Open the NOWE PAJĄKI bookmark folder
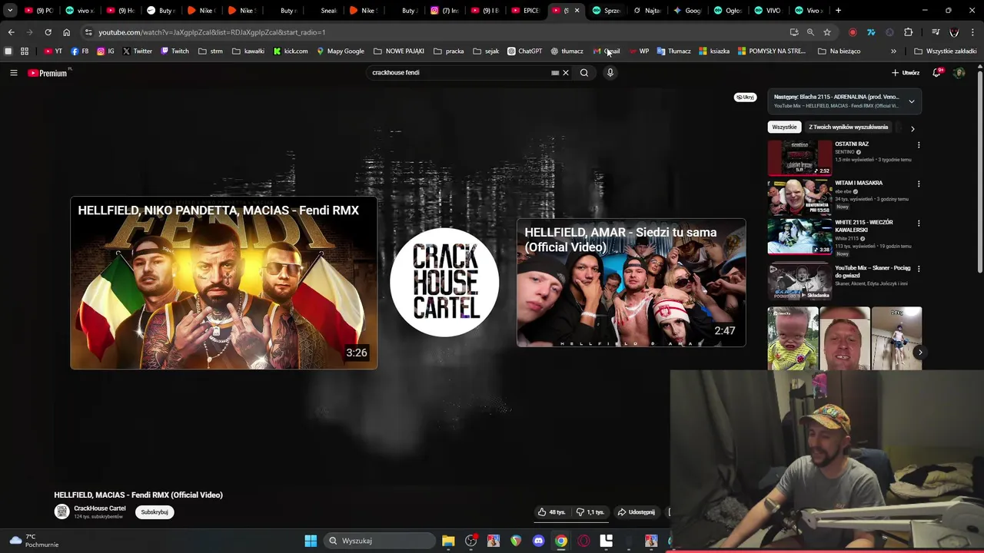This screenshot has width=984, height=553. 399,51
